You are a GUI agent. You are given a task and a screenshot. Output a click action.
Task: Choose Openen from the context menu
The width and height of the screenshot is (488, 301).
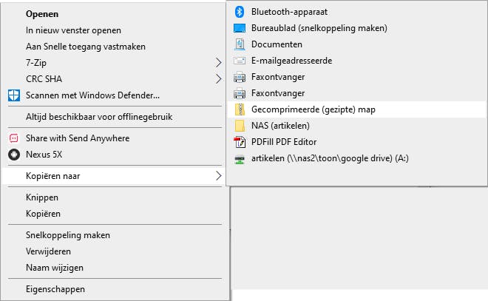pyautogui.click(x=42, y=14)
